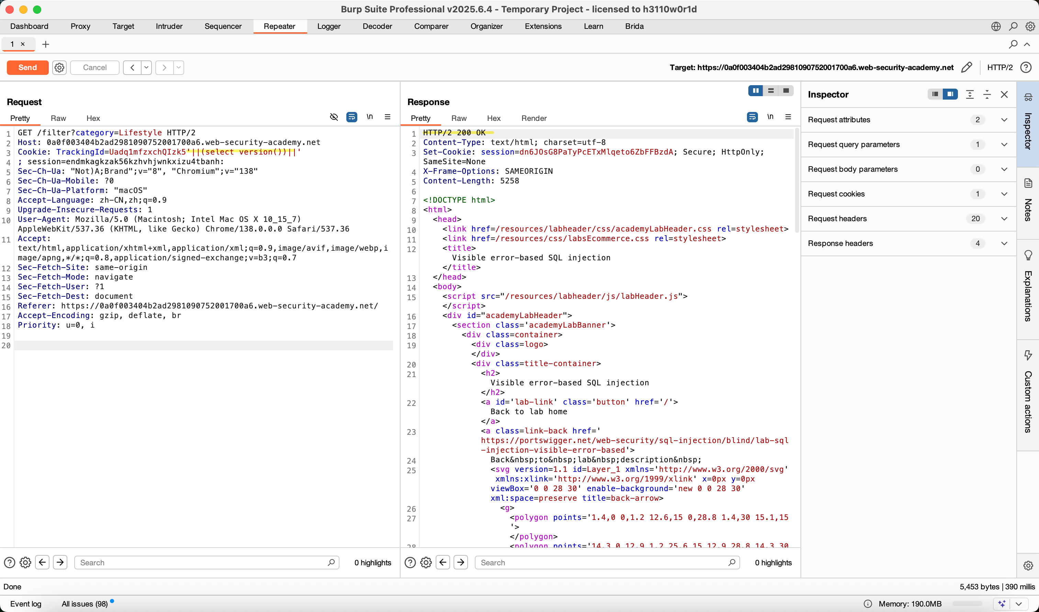The height and width of the screenshot is (612, 1039).
Task: Expand Request query parameters section
Action: coord(908,144)
